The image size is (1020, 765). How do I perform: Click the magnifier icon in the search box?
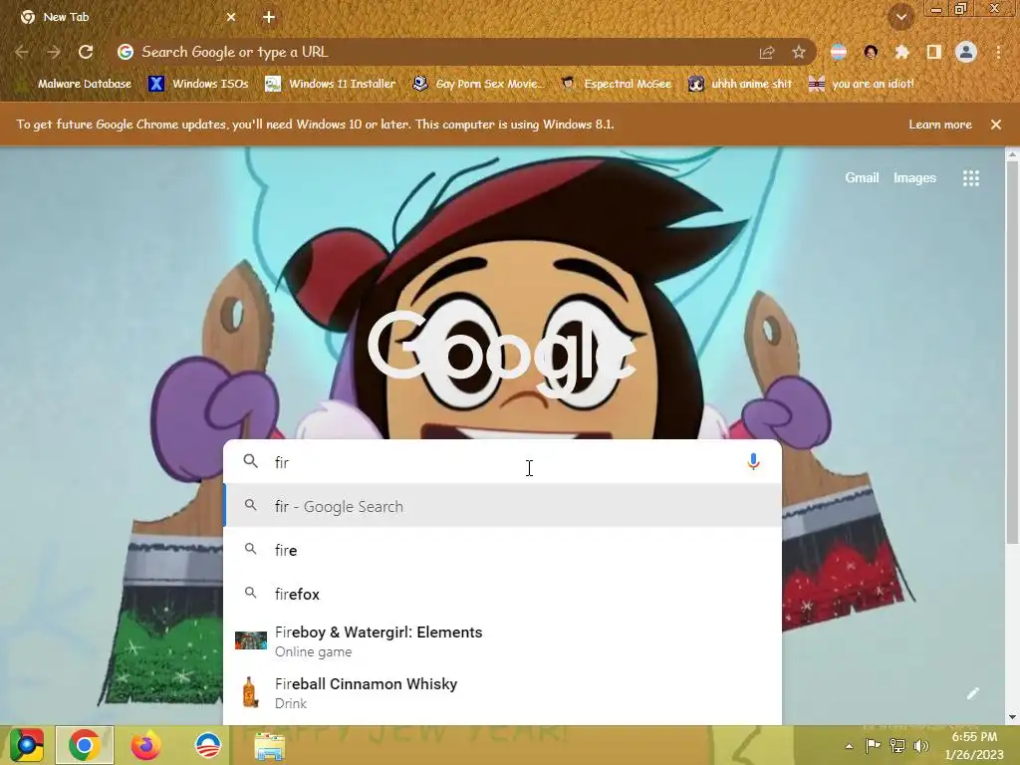250,461
